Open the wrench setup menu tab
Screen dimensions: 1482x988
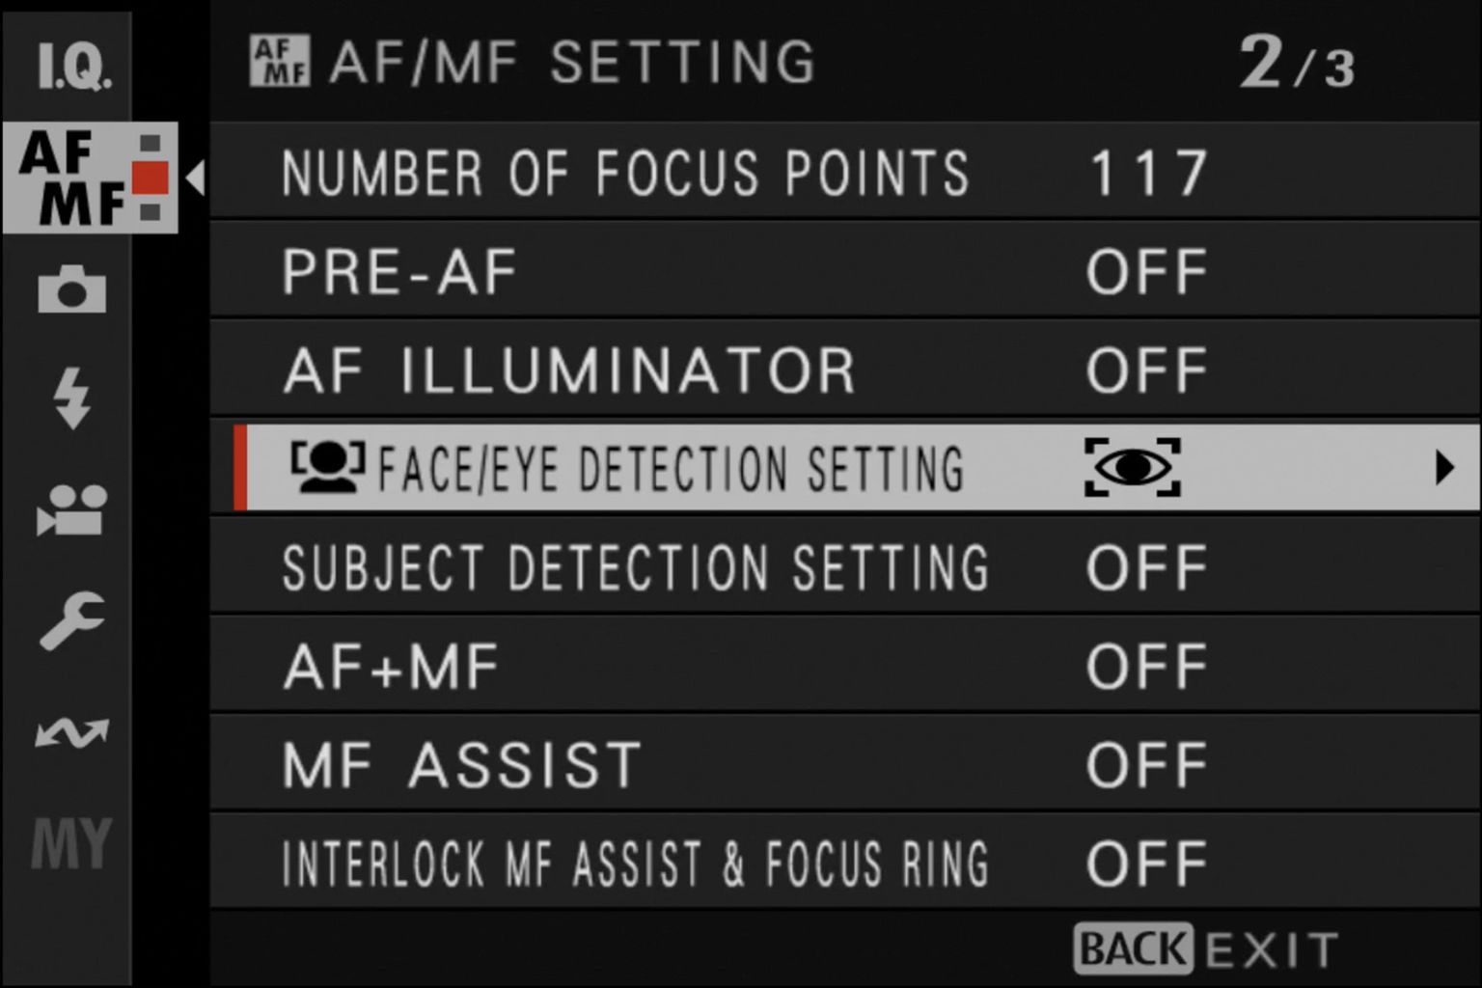(71, 620)
